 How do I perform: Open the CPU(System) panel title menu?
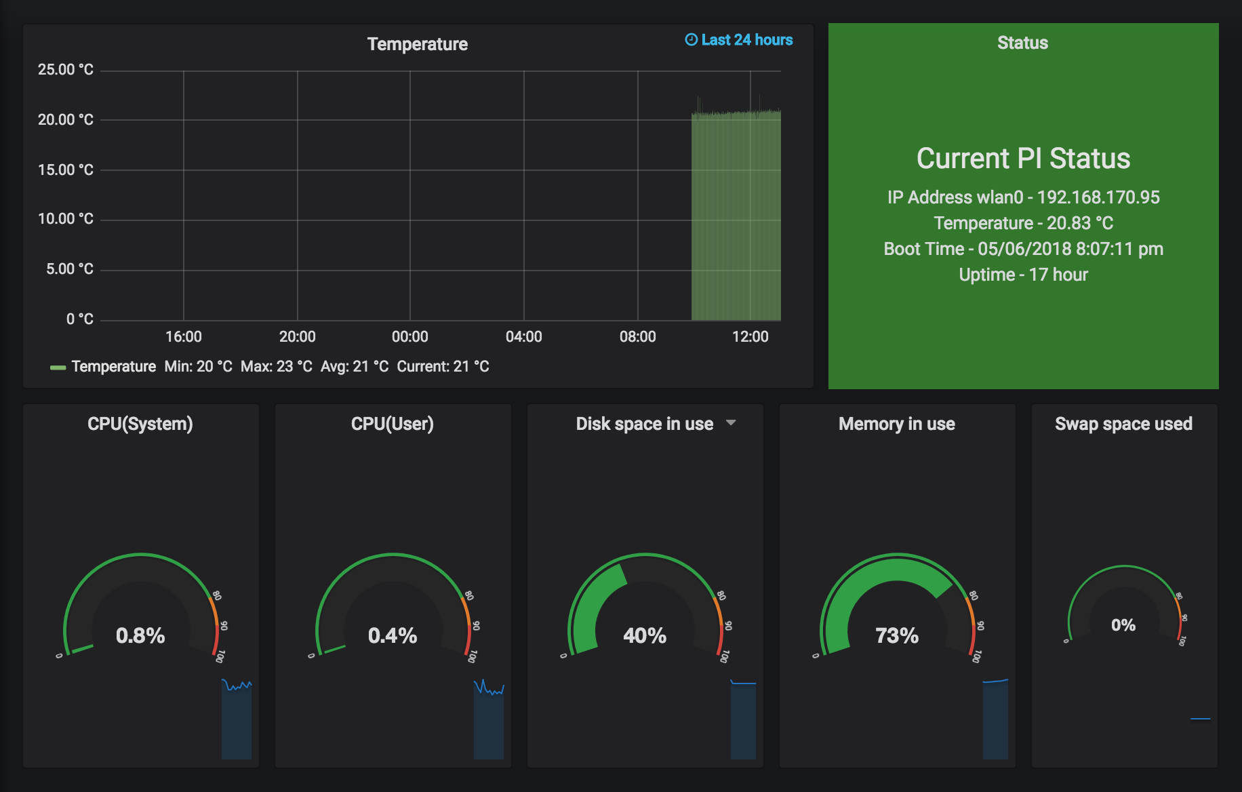[x=140, y=424]
